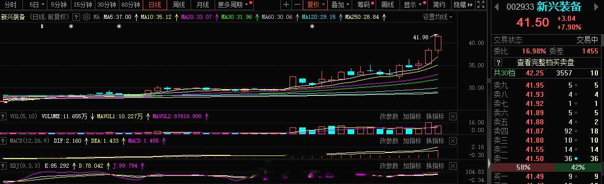Click the last price 41.50
The width and height of the screenshot is (604, 184).
coord(533,22)
